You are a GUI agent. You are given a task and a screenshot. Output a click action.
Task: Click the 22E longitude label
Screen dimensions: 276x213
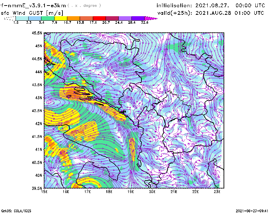point(196,192)
